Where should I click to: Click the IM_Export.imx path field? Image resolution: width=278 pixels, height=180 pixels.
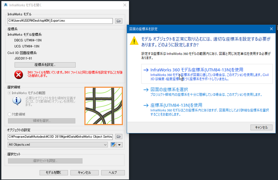[x=60, y=21]
